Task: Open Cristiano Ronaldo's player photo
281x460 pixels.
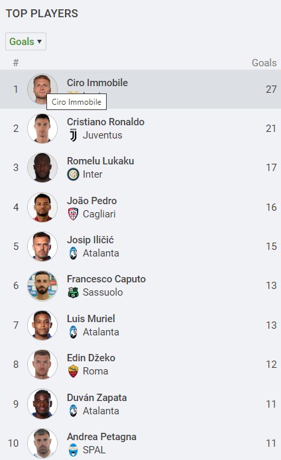Action: coord(42,129)
